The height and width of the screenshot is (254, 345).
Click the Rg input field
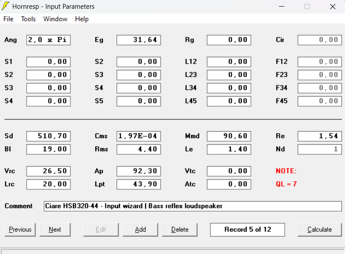click(229, 40)
